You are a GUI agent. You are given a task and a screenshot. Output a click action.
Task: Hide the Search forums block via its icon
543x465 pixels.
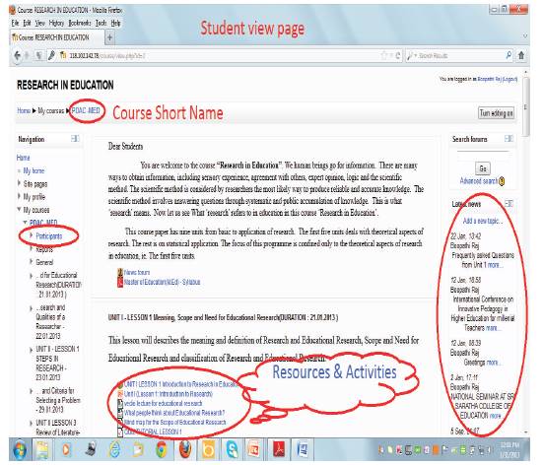[509, 139]
